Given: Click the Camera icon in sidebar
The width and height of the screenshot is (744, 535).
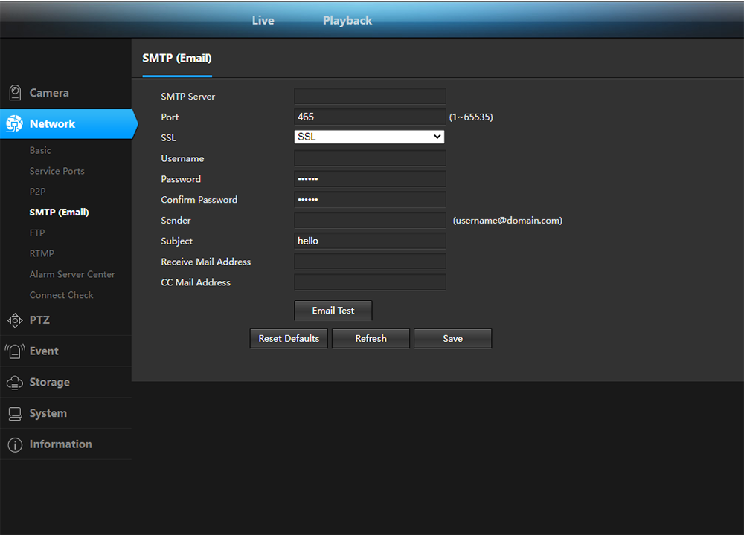Looking at the screenshot, I should pos(15,93).
